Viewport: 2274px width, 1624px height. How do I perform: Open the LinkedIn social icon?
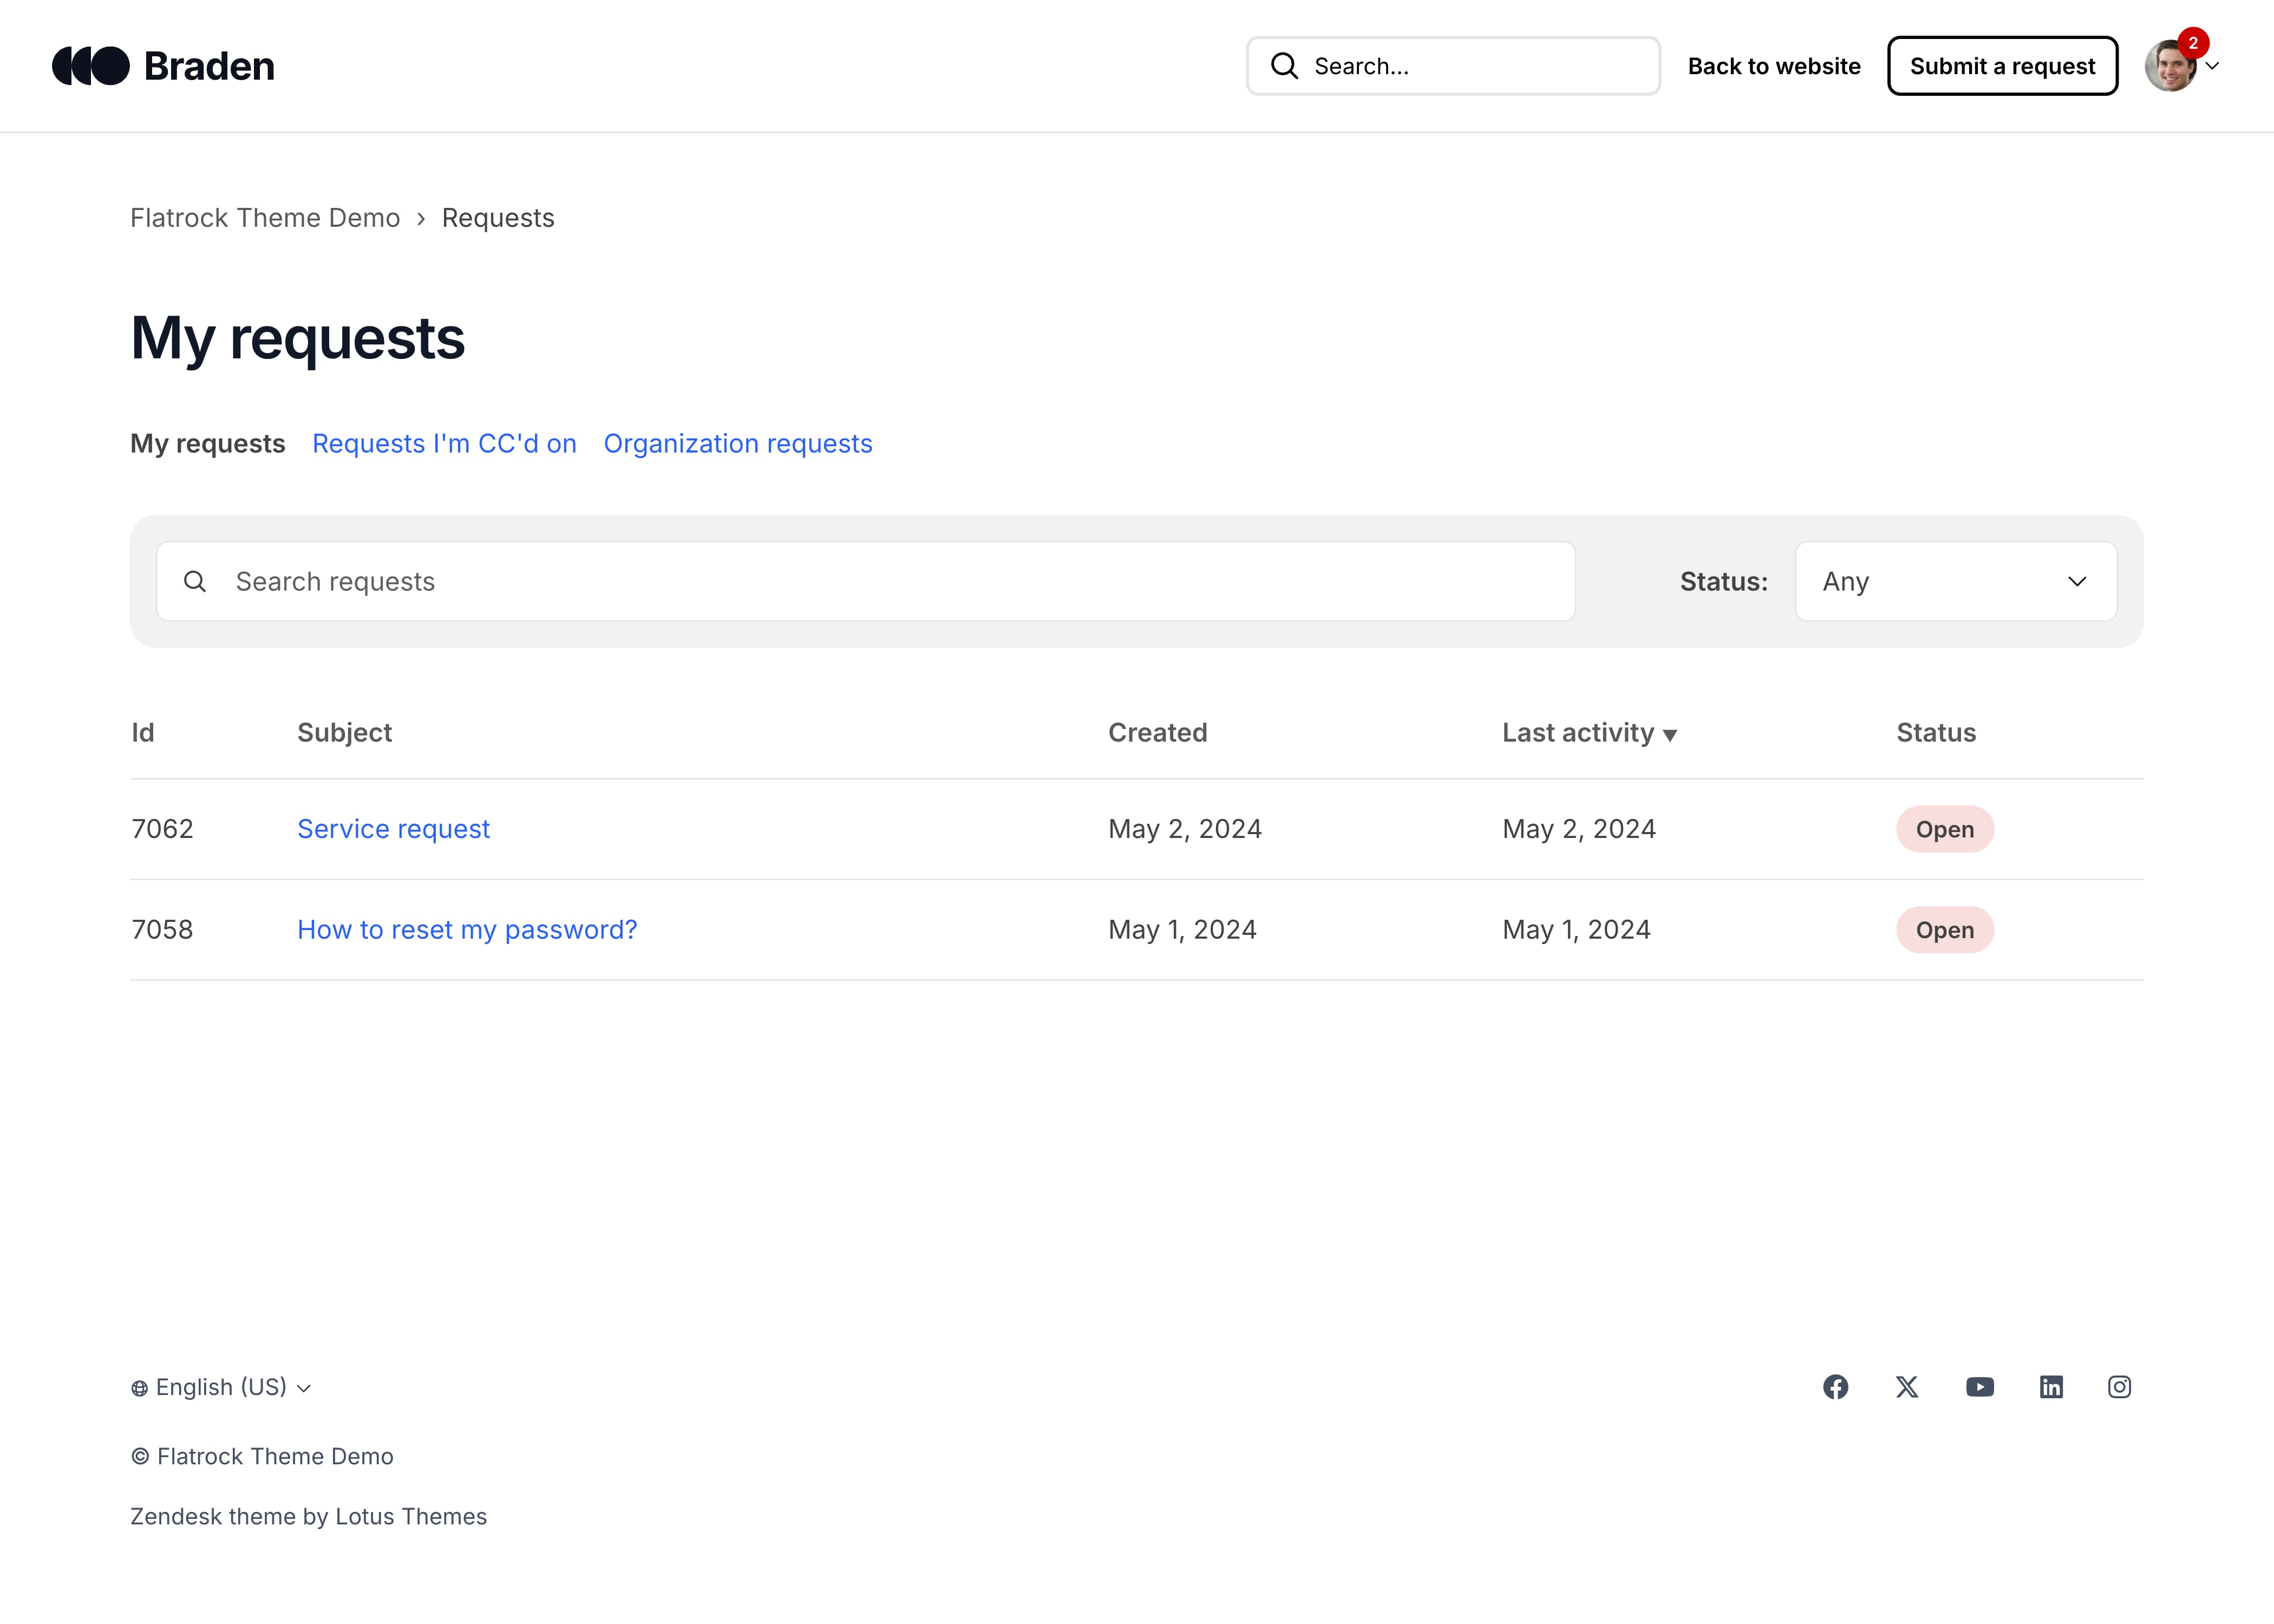[2051, 1387]
